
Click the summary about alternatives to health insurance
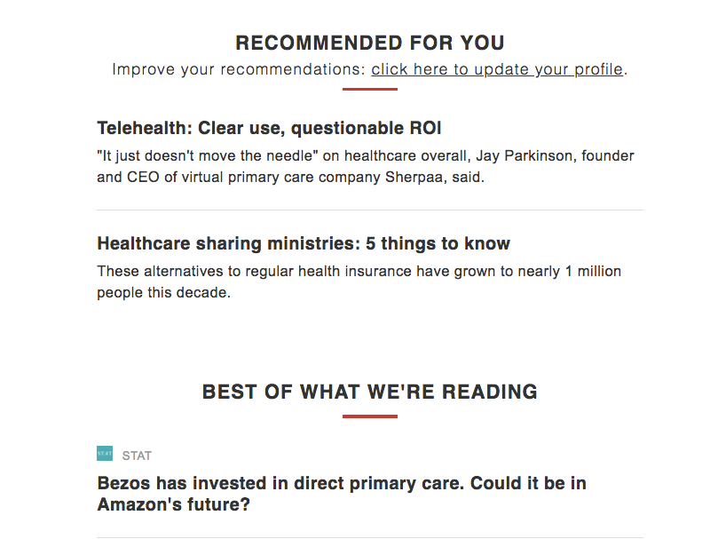pos(359,281)
